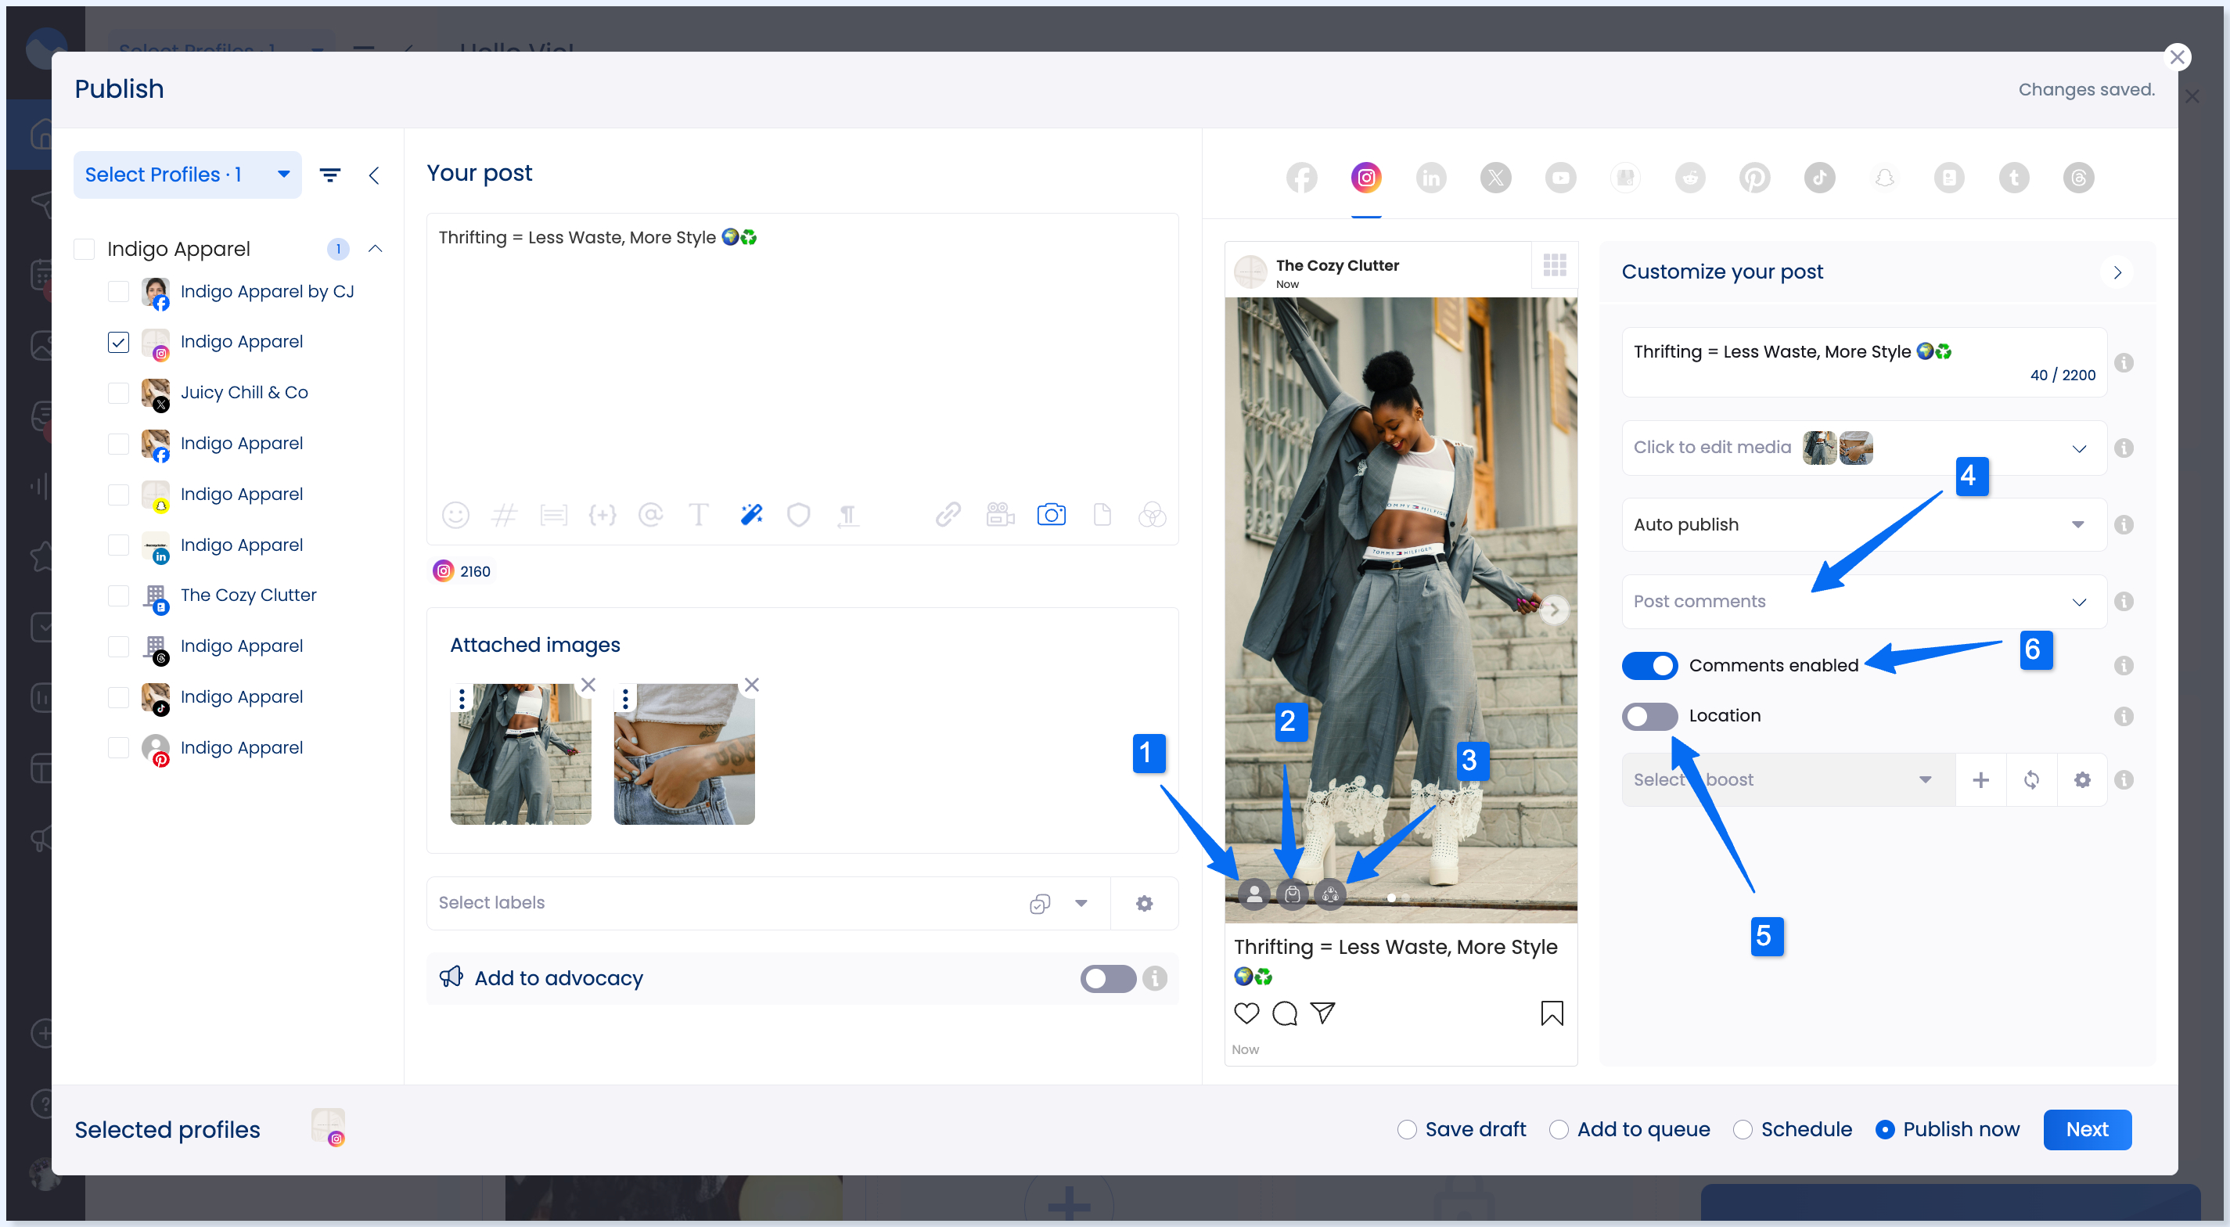The height and width of the screenshot is (1227, 2230).
Task: Remove the first attached image
Action: tap(588, 685)
